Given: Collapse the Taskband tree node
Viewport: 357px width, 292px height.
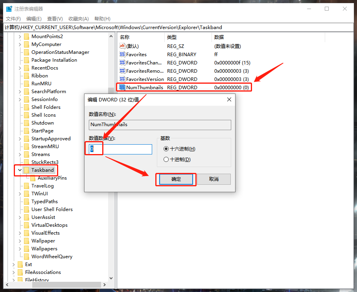Looking at the screenshot, I should coord(20,170).
